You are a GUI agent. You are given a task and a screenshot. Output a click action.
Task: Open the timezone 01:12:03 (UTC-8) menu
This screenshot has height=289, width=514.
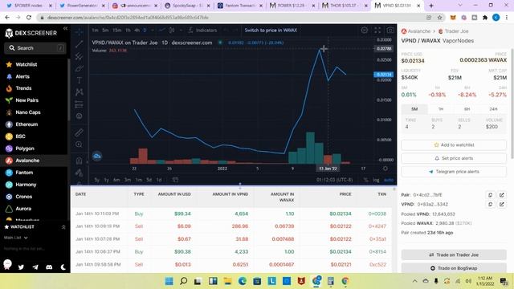tap(334, 180)
